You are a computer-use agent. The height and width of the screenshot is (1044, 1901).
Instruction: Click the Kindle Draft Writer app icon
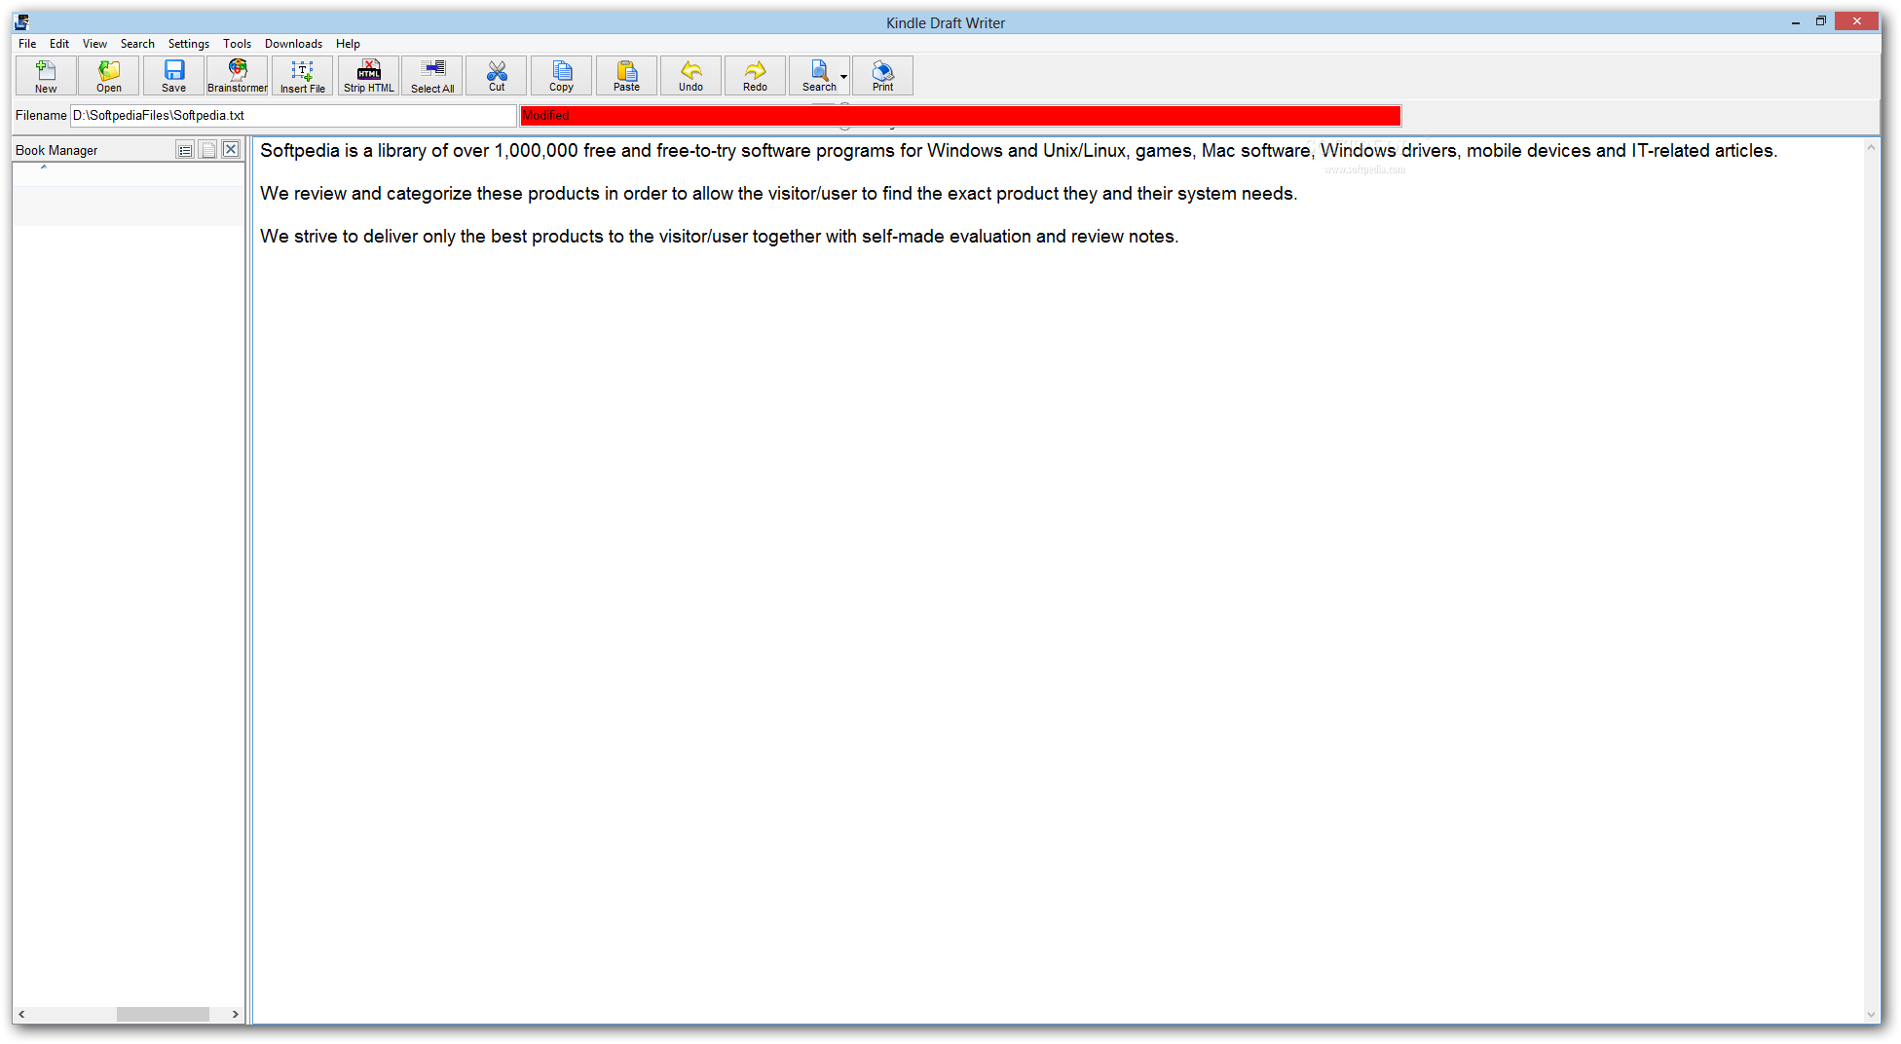[x=21, y=21]
